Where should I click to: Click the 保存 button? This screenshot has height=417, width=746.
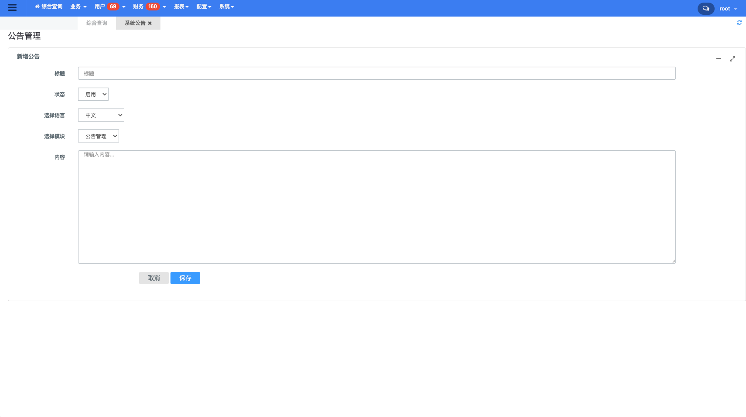coord(185,278)
